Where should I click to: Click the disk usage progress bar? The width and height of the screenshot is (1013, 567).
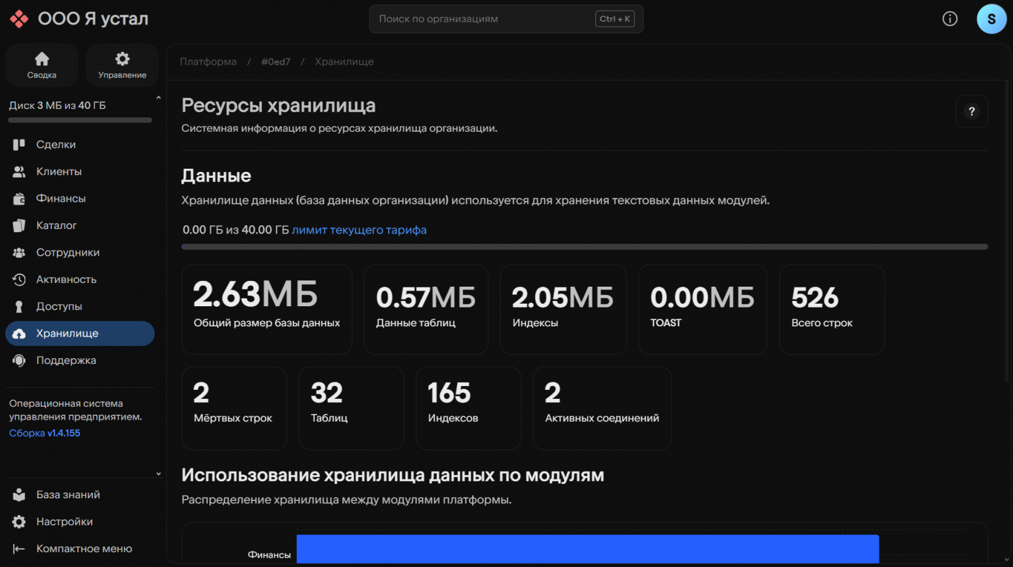(x=80, y=120)
